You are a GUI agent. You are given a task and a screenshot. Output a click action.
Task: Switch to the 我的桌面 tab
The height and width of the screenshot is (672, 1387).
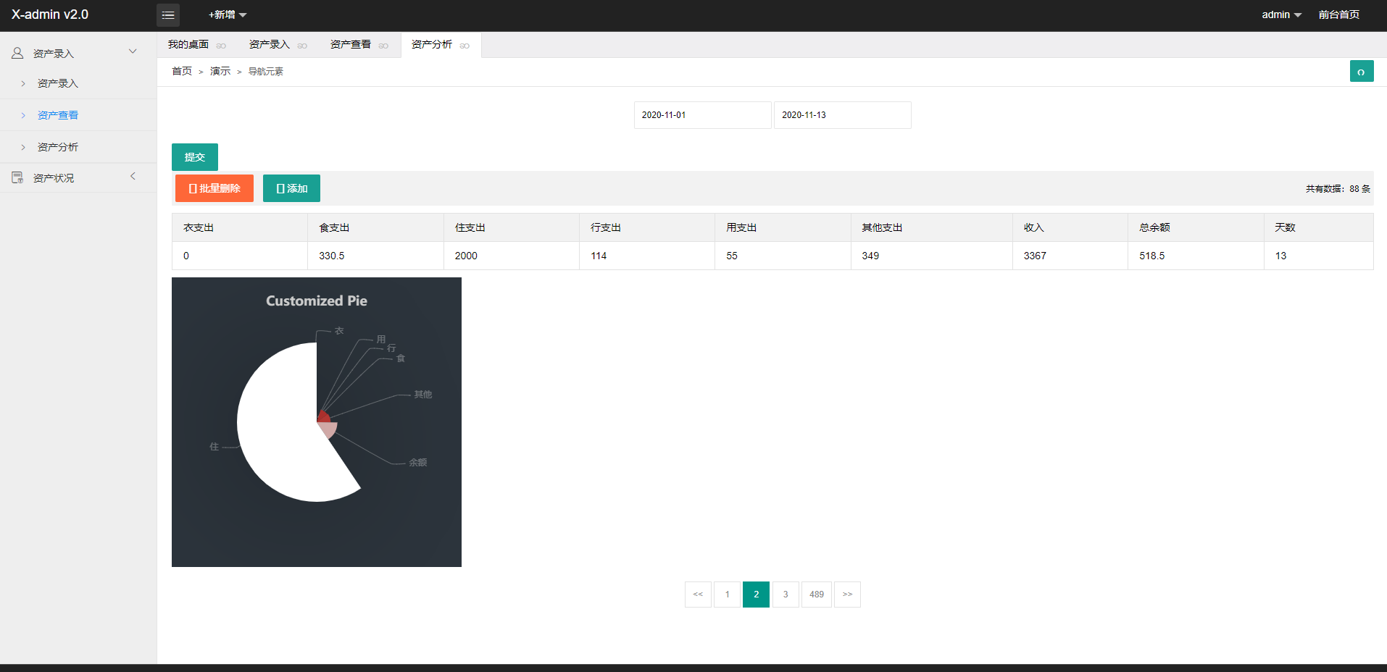[188, 45]
